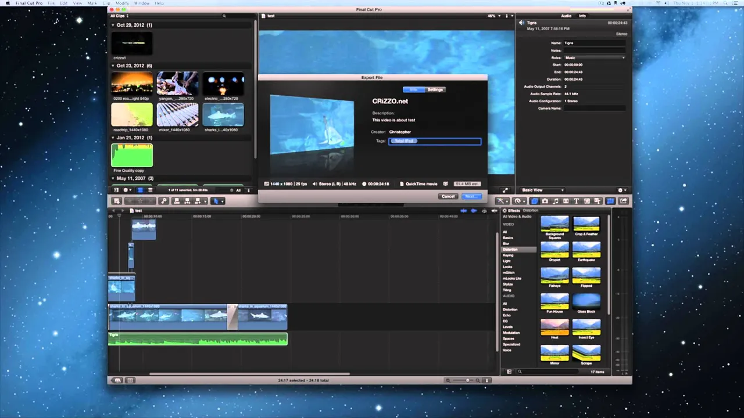
Task: Click the Tags field in export dialog
Action: pyautogui.click(x=435, y=141)
